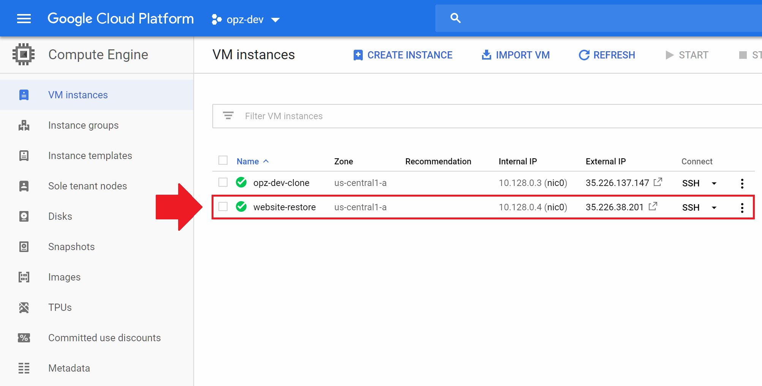Open more actions menu for website-restore
The height and width of the screenshot is (386, 762).
tap(742, 208)
